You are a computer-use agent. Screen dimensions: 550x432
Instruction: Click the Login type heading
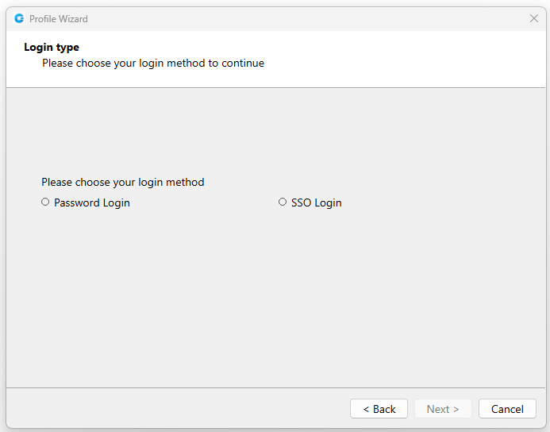[52, 48]
